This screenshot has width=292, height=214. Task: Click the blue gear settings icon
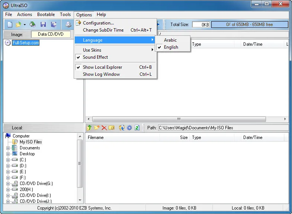(x=129, y=128)
